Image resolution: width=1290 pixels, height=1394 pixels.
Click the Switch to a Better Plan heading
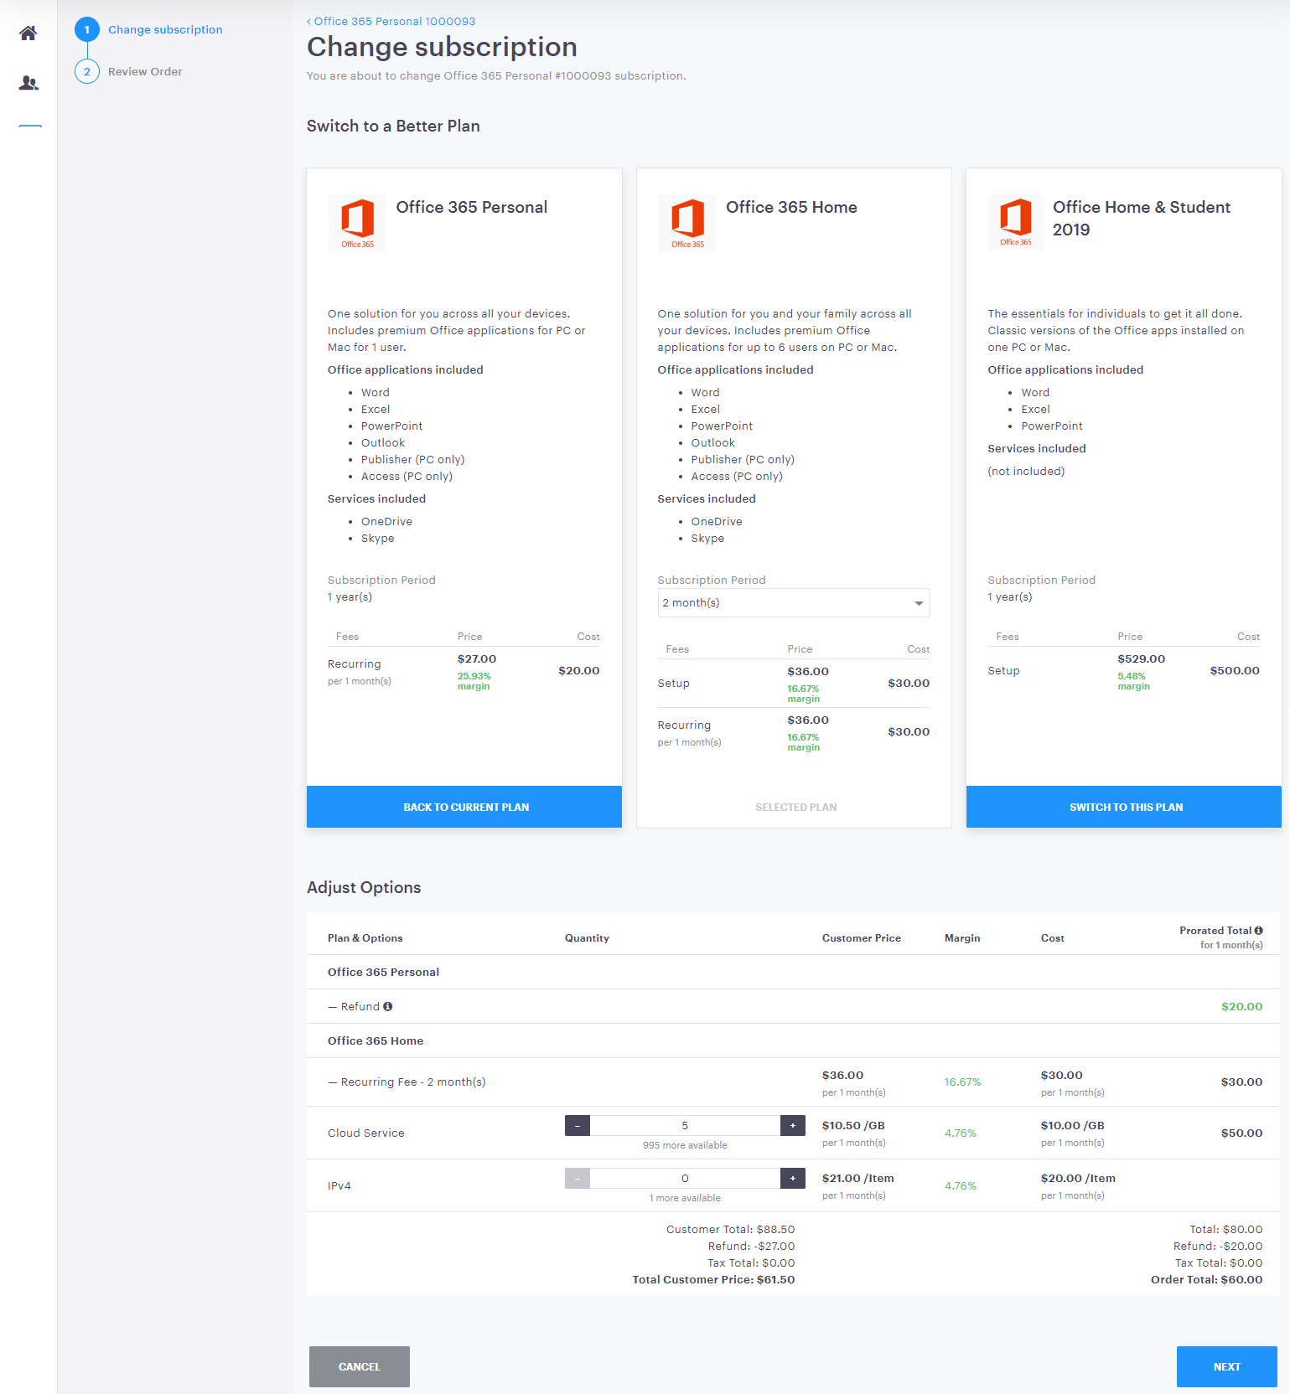(393, 126)
